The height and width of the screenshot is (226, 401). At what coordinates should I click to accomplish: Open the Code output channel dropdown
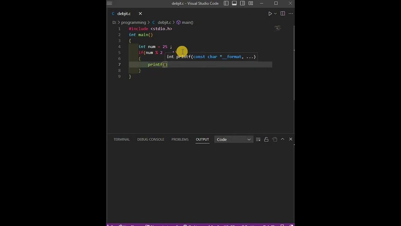tap(234, 139)
